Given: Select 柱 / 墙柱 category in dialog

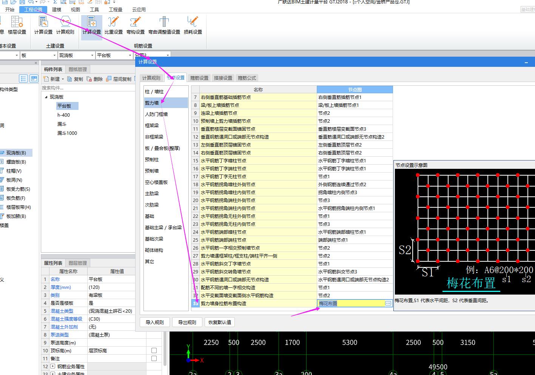Looking at the screenshot, I should pyautogui.click(x=166, y=91).
